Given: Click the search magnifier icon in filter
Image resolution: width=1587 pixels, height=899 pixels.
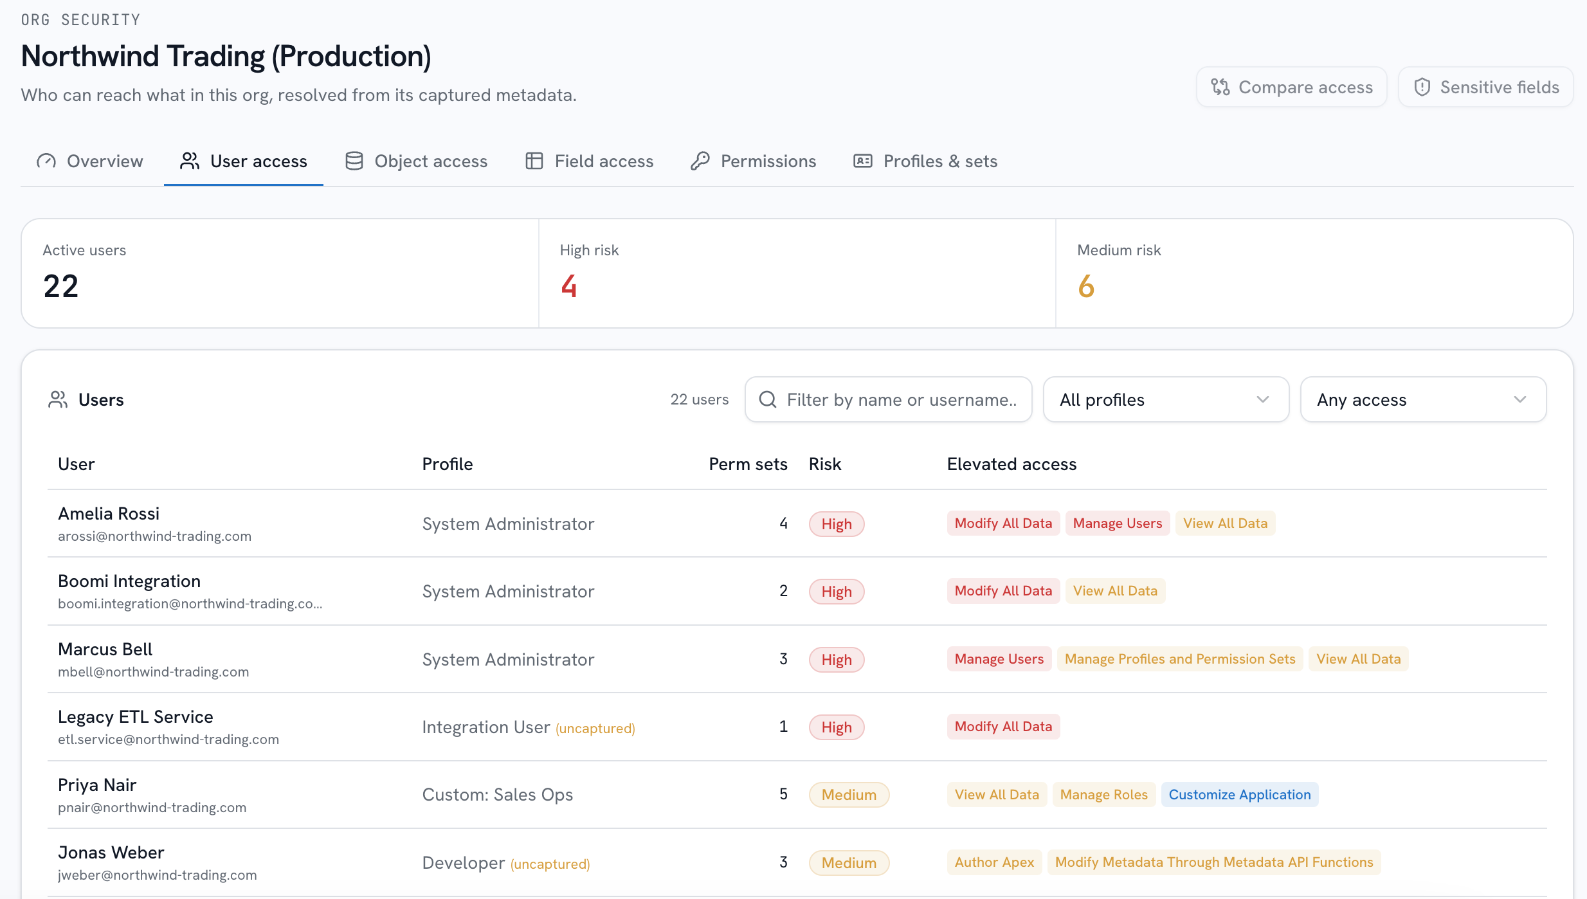Looking at the screenshot, I should pos(767,399).
